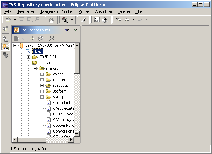This screenshot has width=212, height=154.
Task: Select the CIArticle.java file entry
Action: pos(63,120)
